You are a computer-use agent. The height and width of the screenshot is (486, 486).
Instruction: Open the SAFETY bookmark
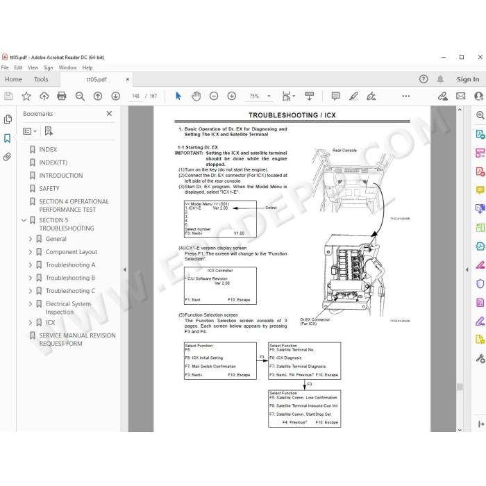tap(49, 188)
